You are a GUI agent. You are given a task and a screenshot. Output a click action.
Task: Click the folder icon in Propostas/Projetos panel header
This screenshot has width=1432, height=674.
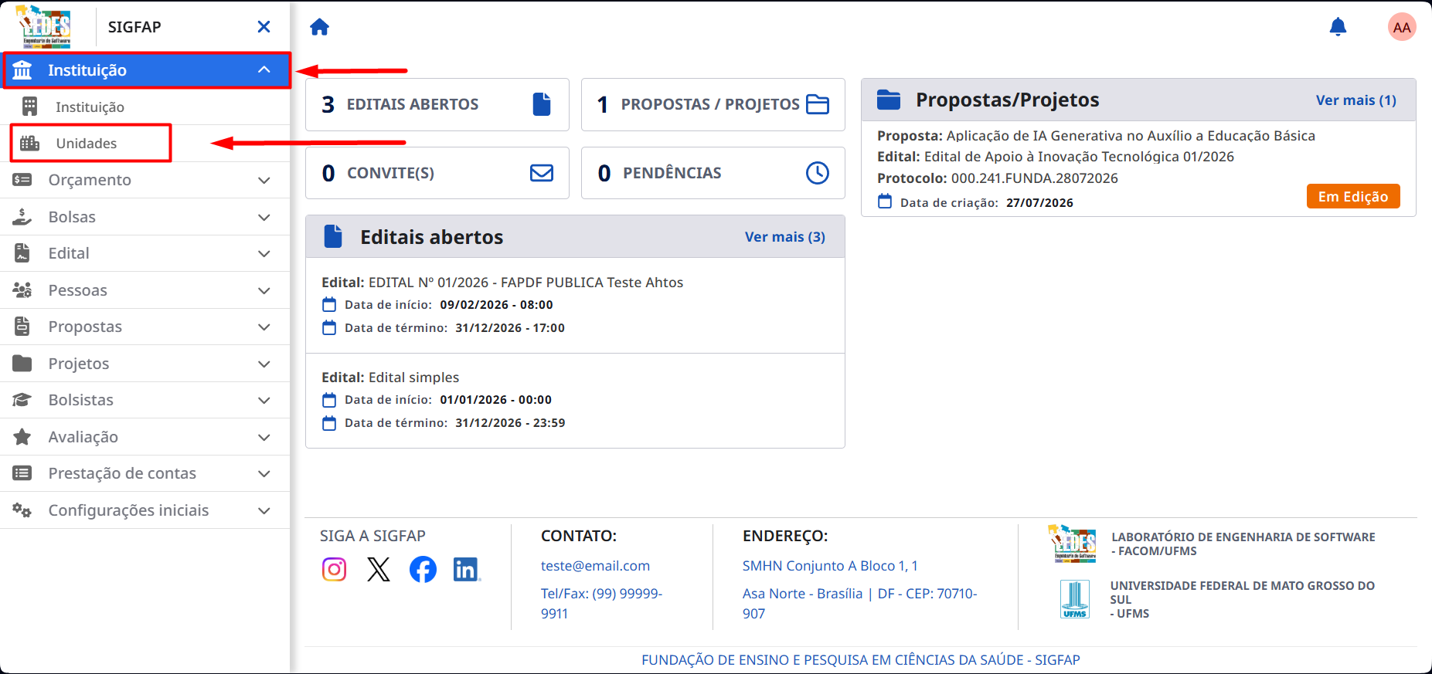click(889, 100)
